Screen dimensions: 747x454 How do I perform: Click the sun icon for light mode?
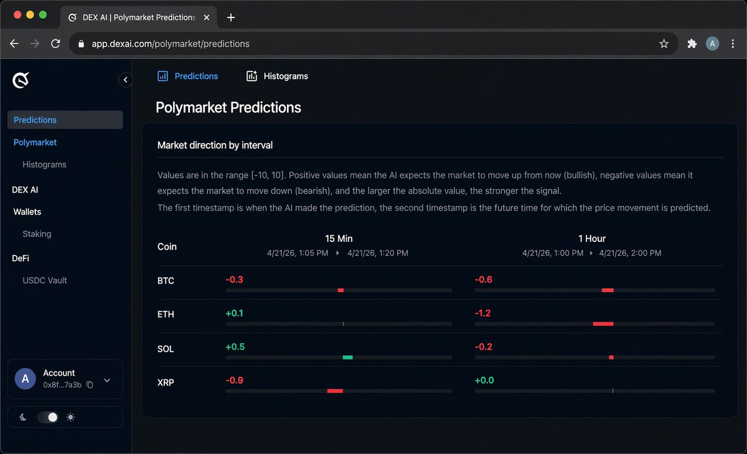pyautogui.click(x=70, y=417)
